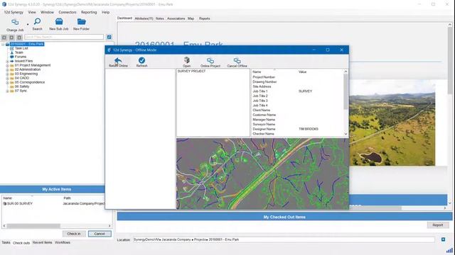The height and width of the screenshot is (255, 455).
Task: Click the signal bars icon at bottom right
Action: pyautogui.click(x=449, y=250)
